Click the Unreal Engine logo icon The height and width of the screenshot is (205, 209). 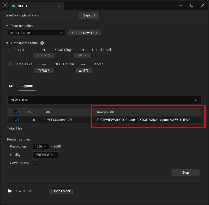5,5
